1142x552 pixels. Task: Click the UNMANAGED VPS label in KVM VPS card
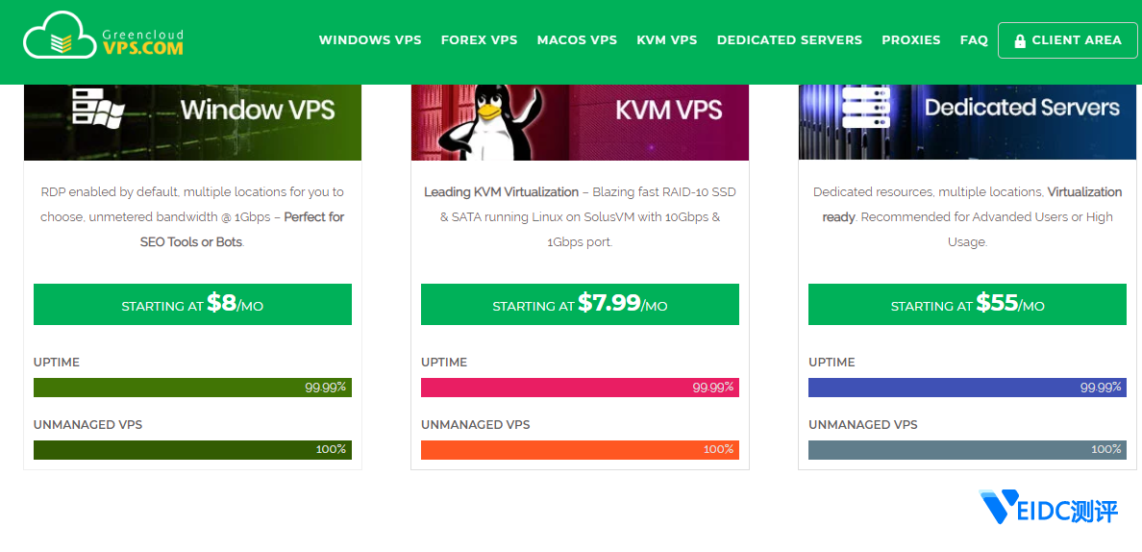[x=476, y=424]
